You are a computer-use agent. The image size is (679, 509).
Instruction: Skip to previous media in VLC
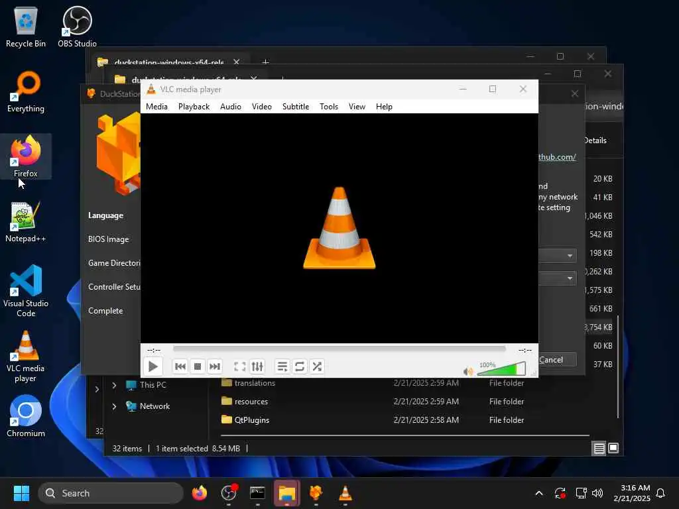click(180, 367)
